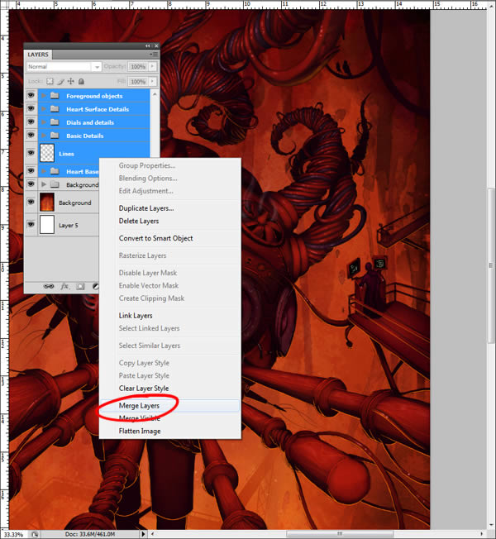Click the folder icon of Dials and details
This screenshot has width=496, height=539.
point(55,122)
